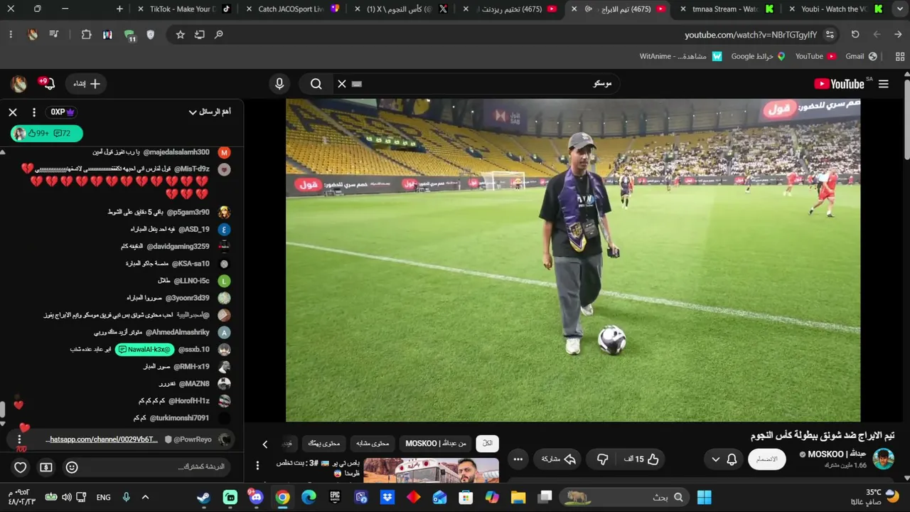910x512 pixels.
Task: Select the من عبدالله | MOSKOO chip
Action: (436, 444)
